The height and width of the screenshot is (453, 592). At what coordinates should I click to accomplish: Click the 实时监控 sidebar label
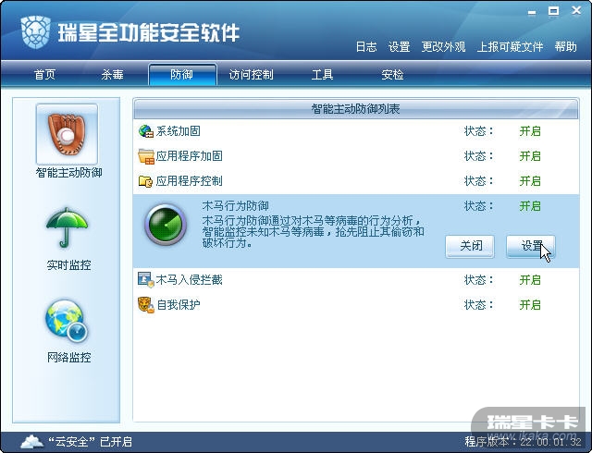(68, 265)
